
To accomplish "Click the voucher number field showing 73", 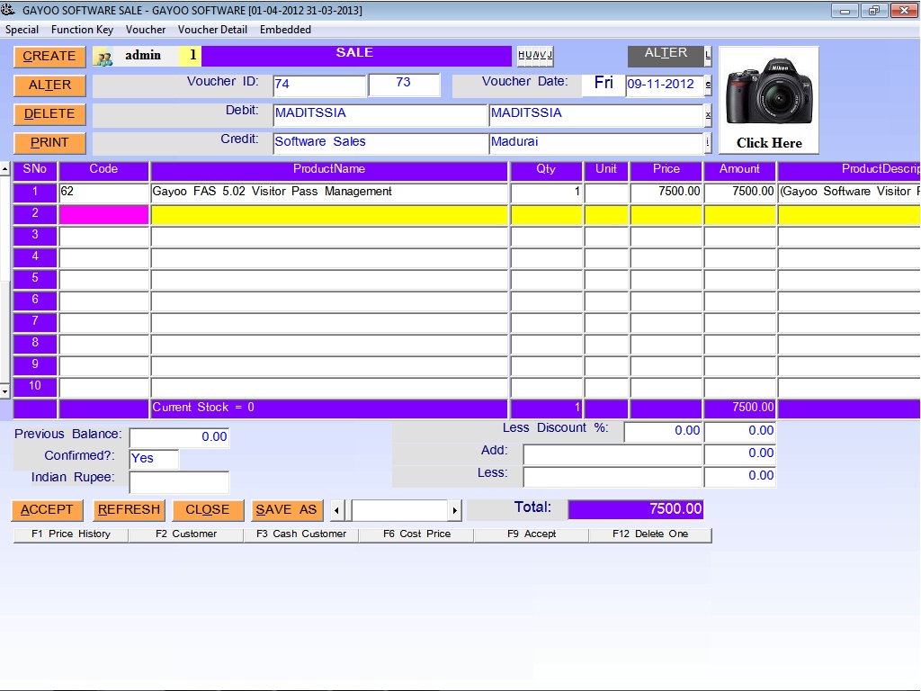I will pyautogui.click(x=404, y=85).
